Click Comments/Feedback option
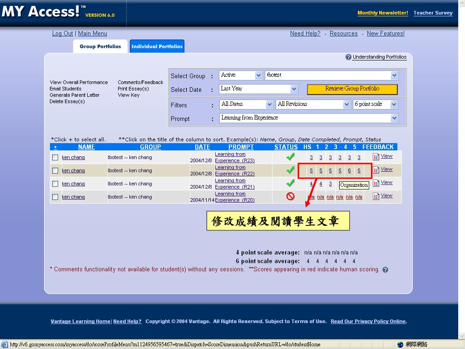465x349 pixels. click(141, 82)
